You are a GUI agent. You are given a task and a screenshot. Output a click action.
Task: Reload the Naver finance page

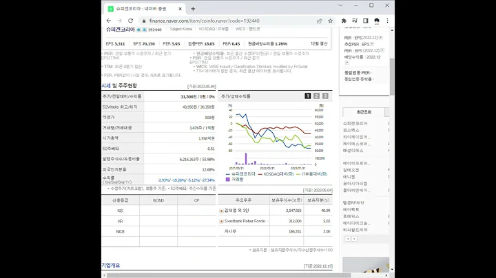(x=130, y=21)
